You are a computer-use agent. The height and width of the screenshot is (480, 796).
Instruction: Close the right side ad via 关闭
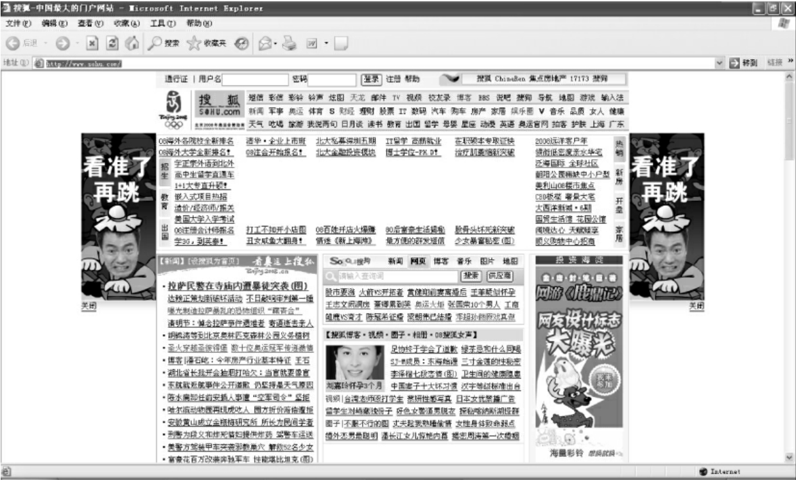pos(696,306)
